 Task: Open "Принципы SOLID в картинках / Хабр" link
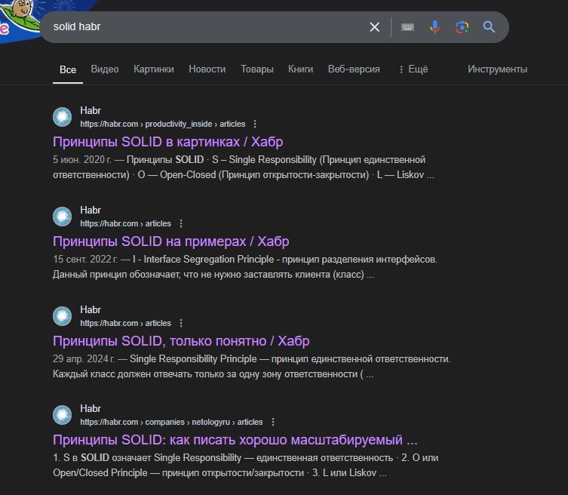pyautogui.click(x=167, y=142)
